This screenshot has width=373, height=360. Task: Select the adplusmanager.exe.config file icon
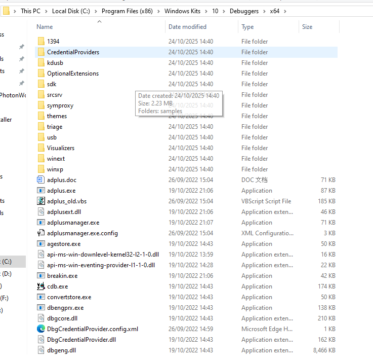40,233
